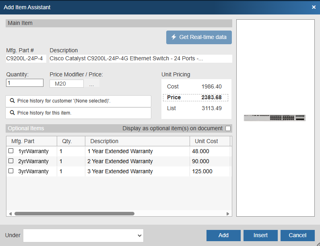Click the ellipsis button beside price modifier

pos(92,84)
